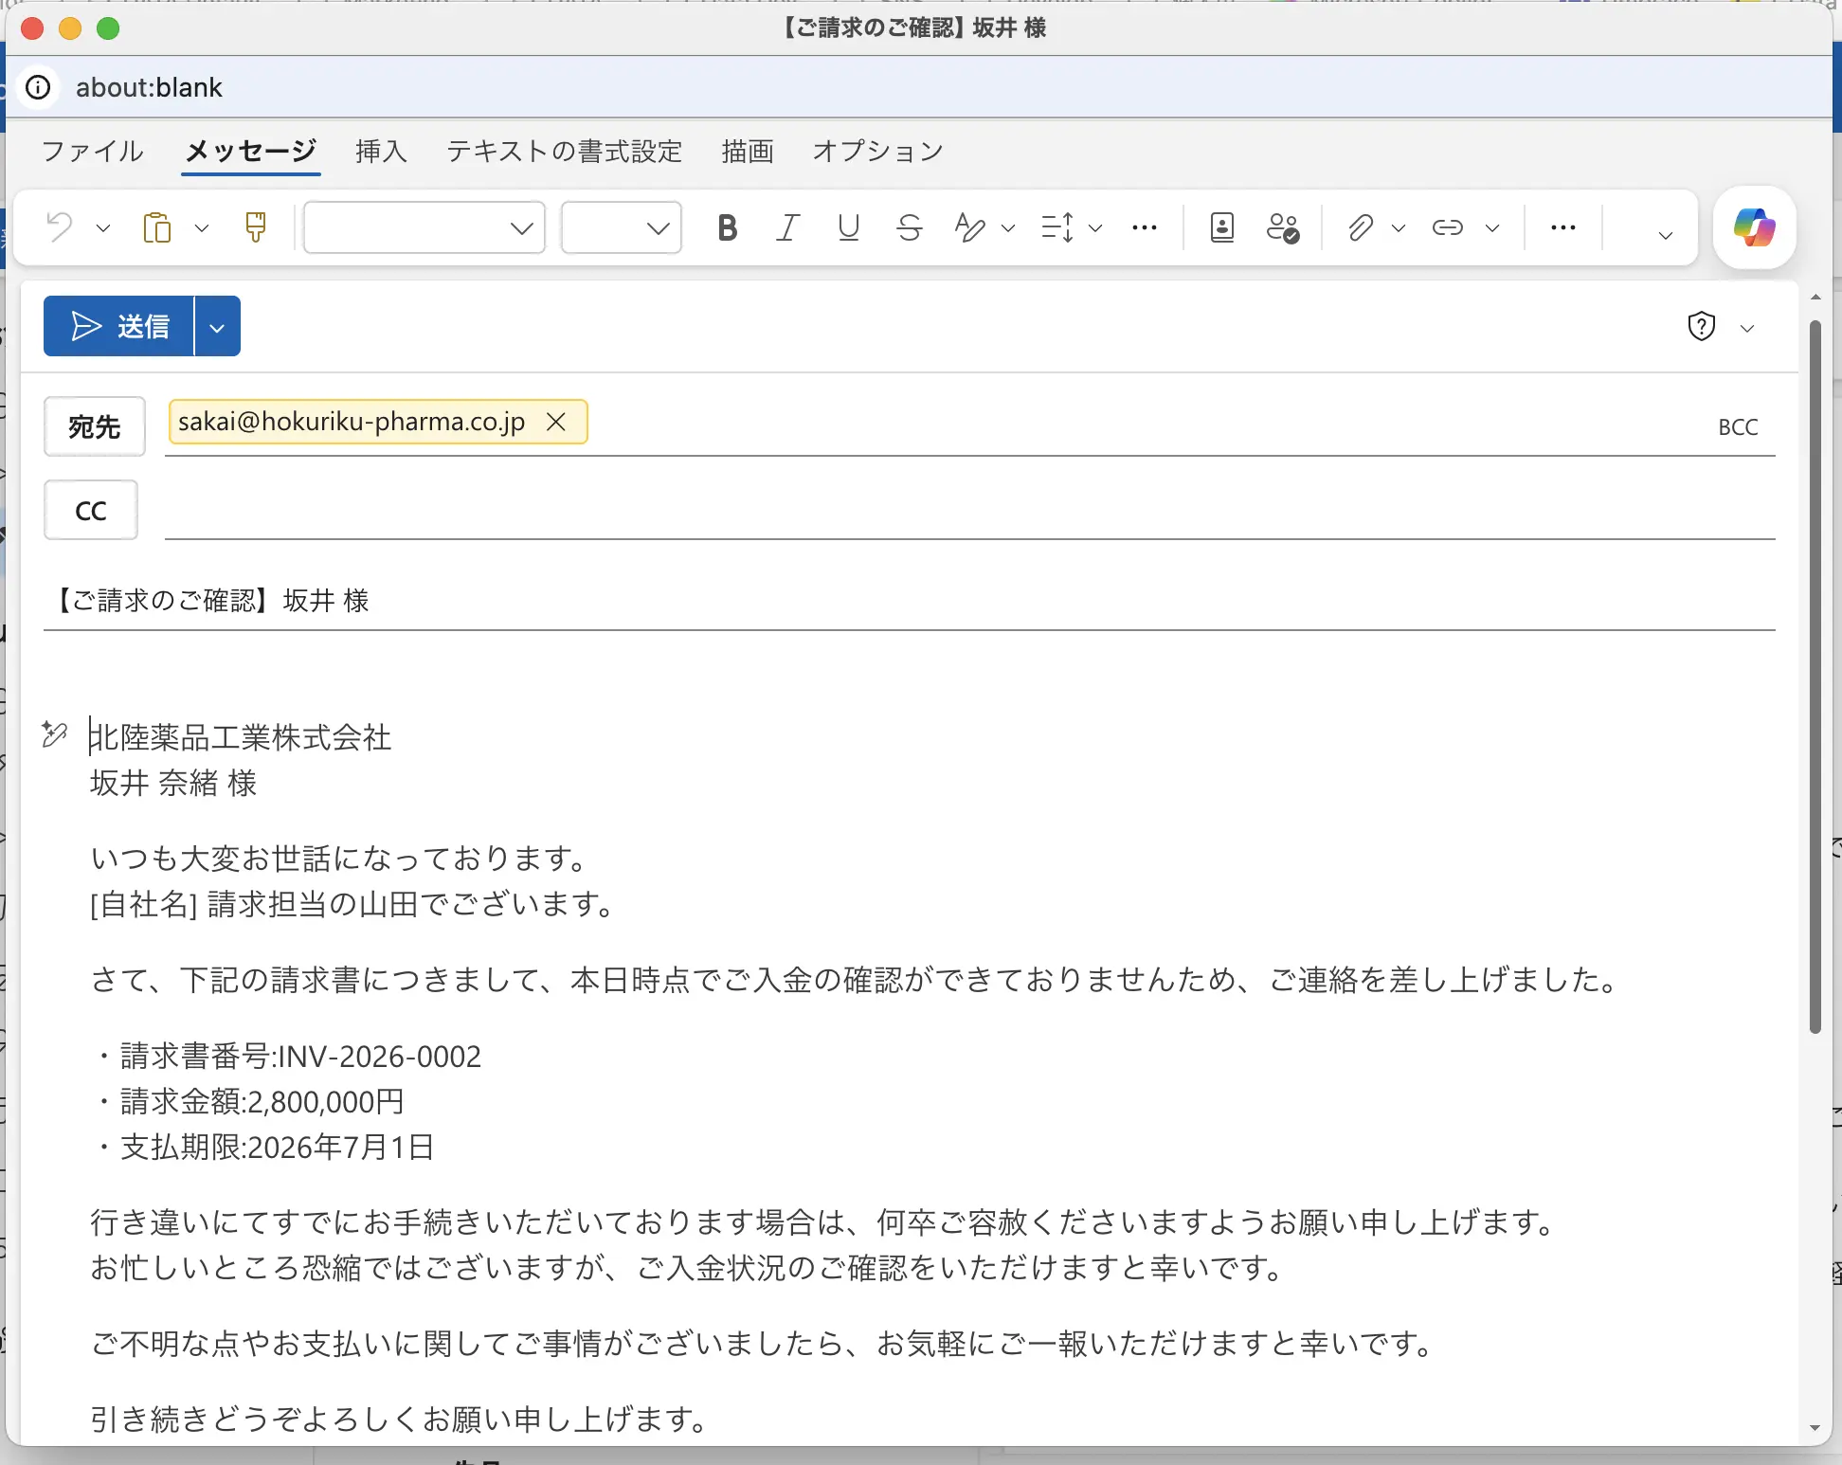
Task: Select the メッセージ tab
Action: [x=251, y=151]
